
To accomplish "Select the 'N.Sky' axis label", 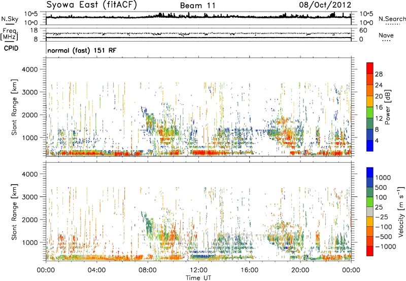I will 10,19.
